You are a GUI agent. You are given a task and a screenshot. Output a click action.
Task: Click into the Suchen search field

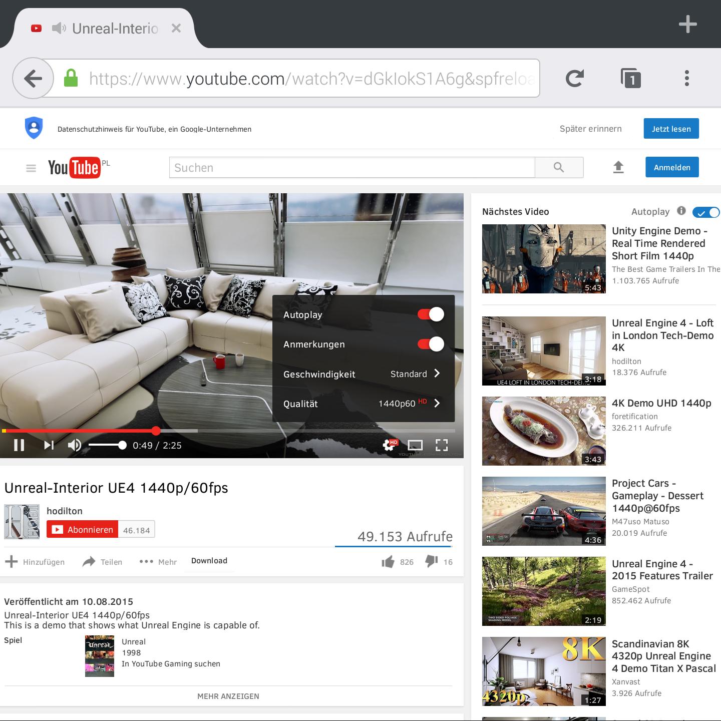click(x=352, y=167)
